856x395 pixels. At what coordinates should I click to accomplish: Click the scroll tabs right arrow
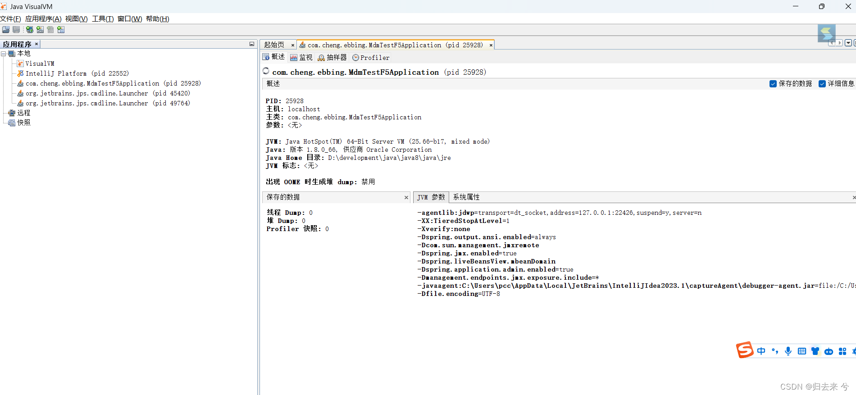coord(839,43)
